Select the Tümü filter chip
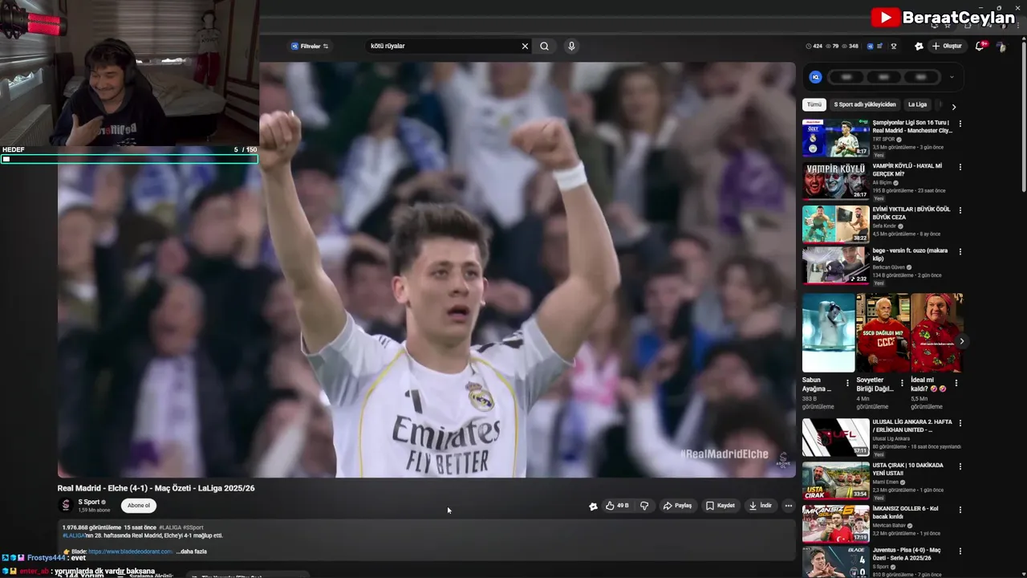Image resolution: width=1027 pixels, height=578 pixels. pyautogui.click(x=814, y=104)
